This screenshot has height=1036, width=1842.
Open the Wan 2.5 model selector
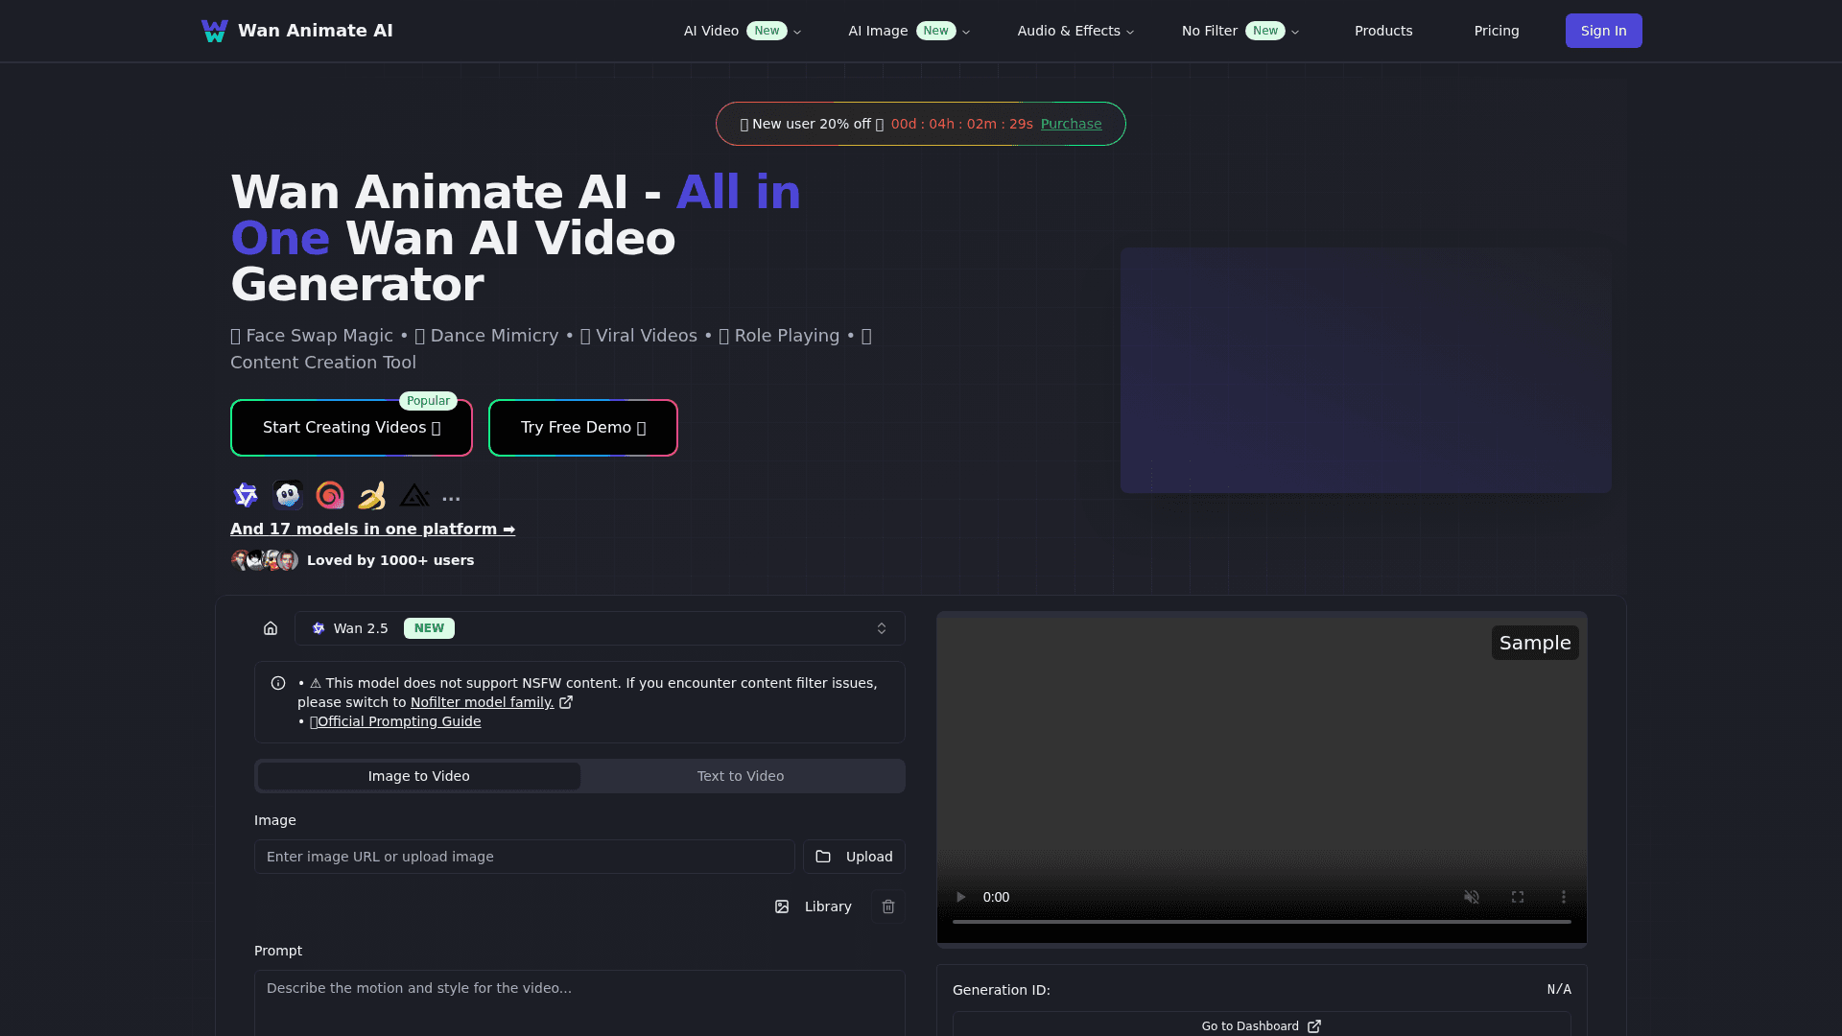[600, 628]
